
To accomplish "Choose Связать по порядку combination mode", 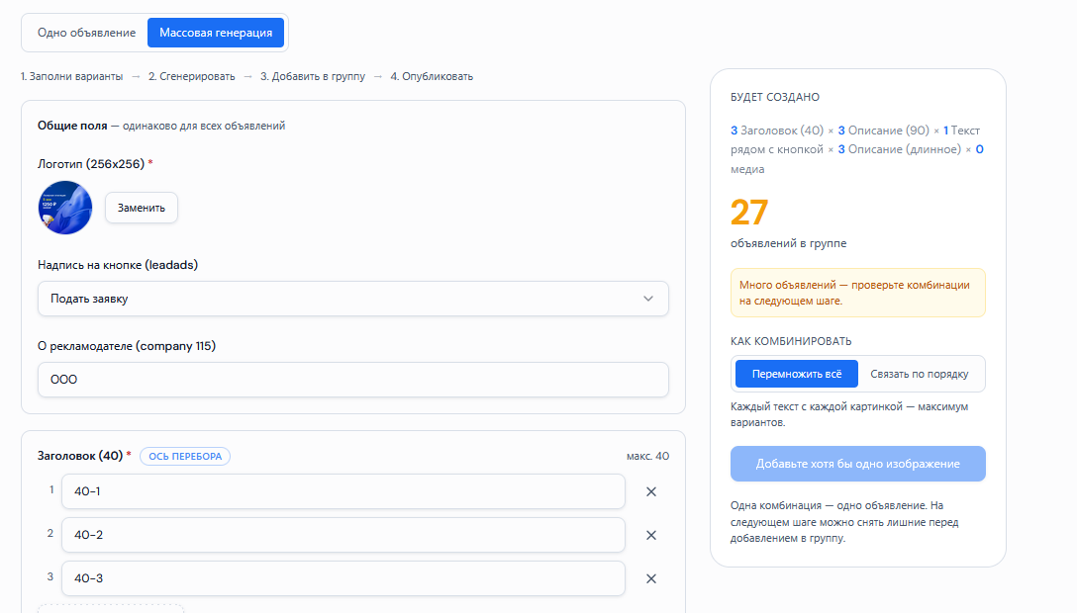I will point(920,374).
